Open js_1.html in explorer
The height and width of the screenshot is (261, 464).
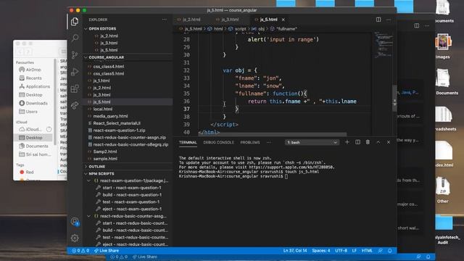coord(101,80)
